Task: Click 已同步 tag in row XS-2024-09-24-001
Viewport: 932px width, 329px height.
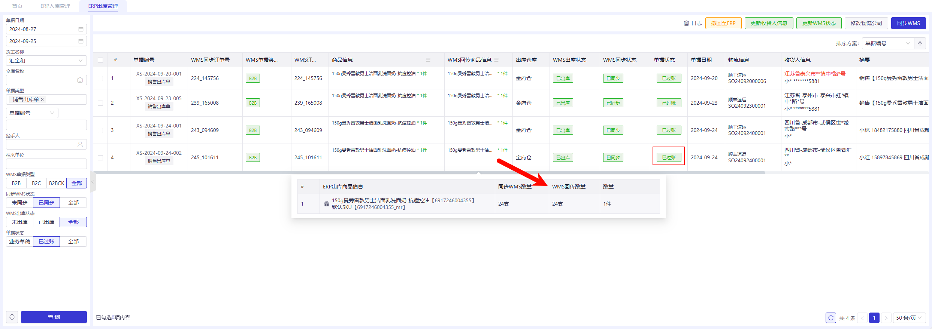Action: [613, 130]
